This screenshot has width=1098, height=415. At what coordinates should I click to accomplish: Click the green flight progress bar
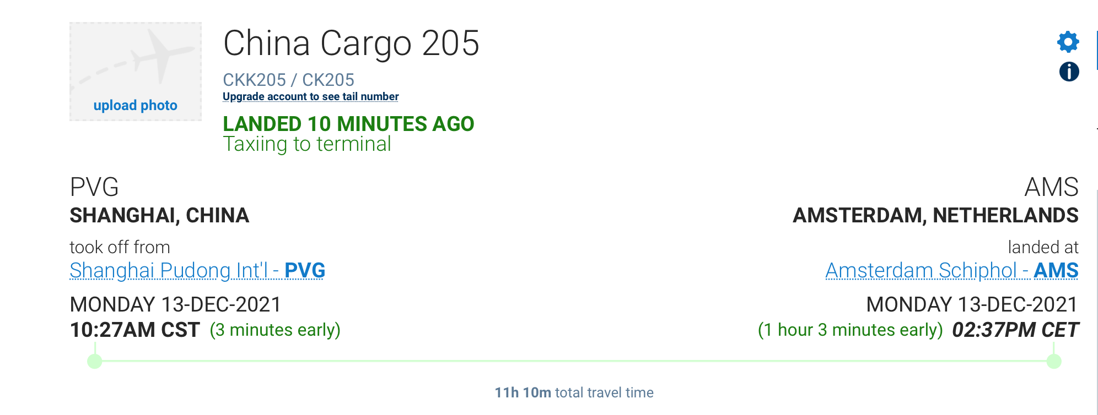pyautogui.click(x=573, y=361)
